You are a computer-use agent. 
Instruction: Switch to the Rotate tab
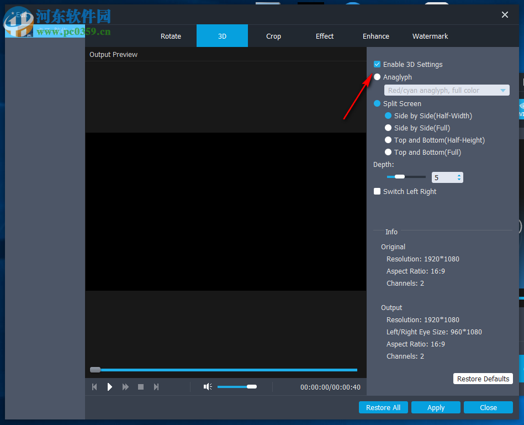coord(171,36)
